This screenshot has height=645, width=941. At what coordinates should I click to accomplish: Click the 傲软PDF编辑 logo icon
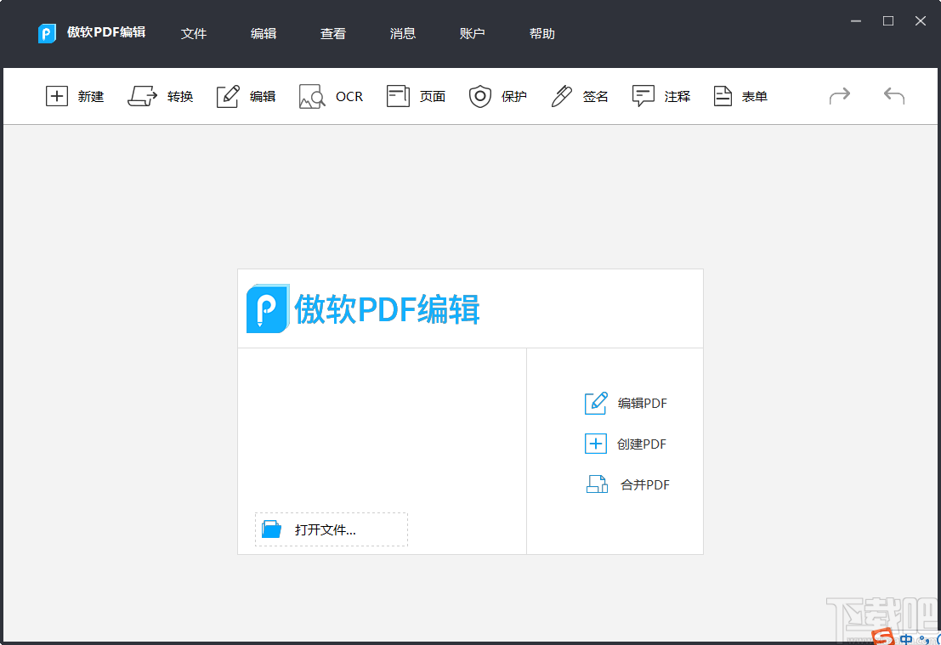click(x=47, y=33)
